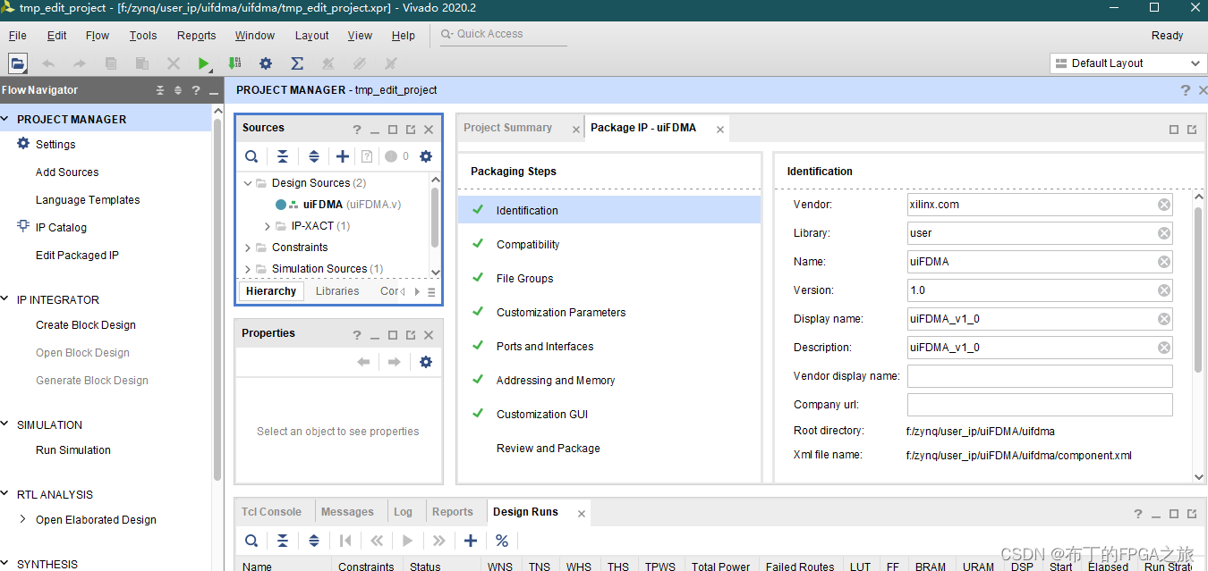Click the percent icon in Design Runs
Screen dimensions: 1208x571
point(502,541)
